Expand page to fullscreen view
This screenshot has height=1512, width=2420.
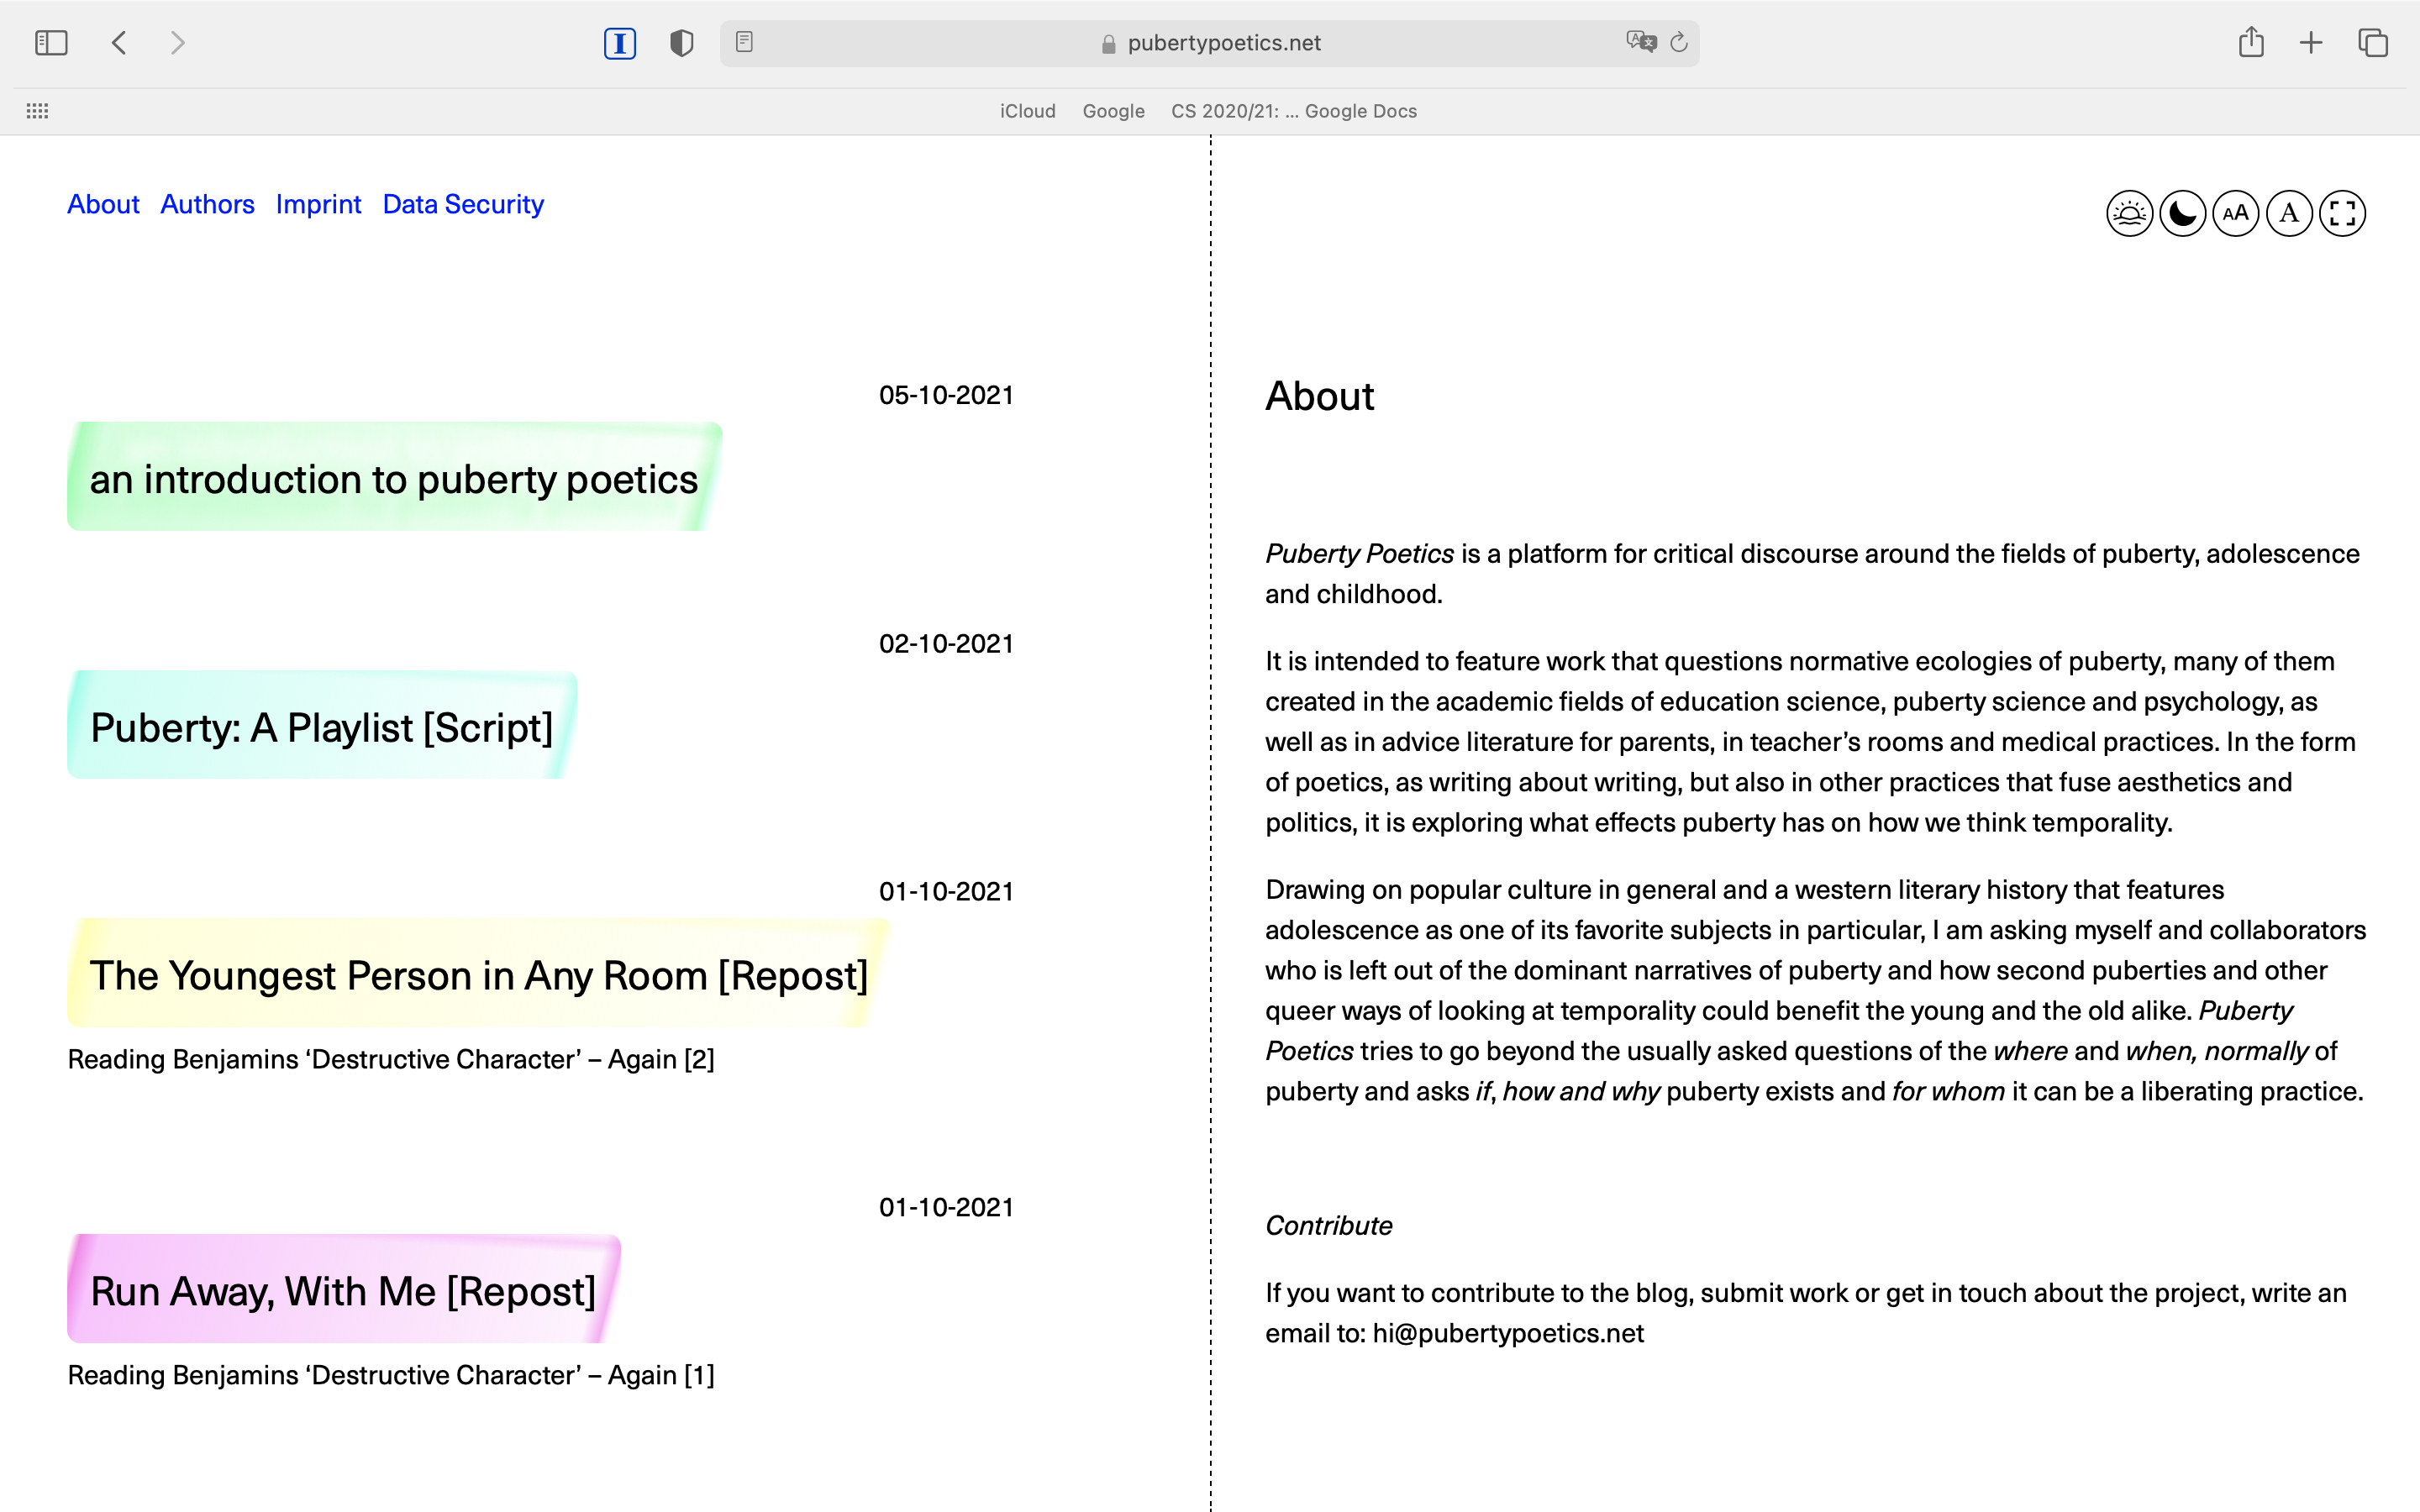point(2342,213)
